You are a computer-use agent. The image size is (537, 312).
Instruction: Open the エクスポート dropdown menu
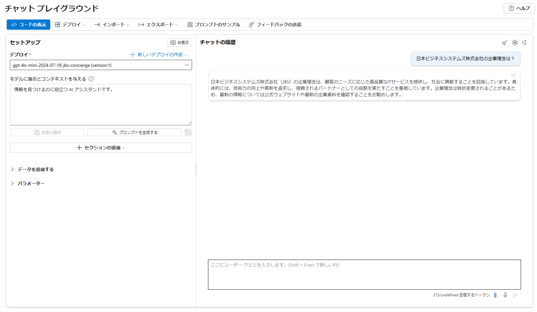tap(158, 25)
